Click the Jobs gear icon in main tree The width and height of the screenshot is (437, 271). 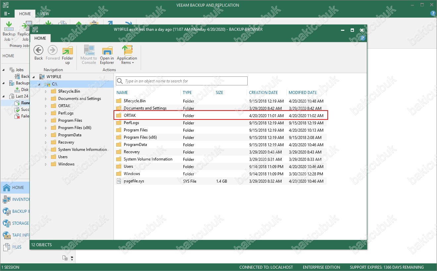coord(12,70)
